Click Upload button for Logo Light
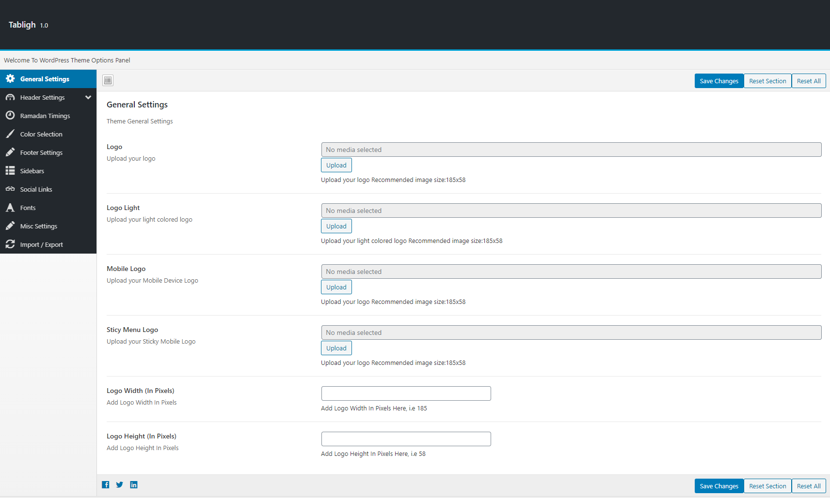Image resolution: width=830 pixels, height=498 pixels. [x=336, y=226]
